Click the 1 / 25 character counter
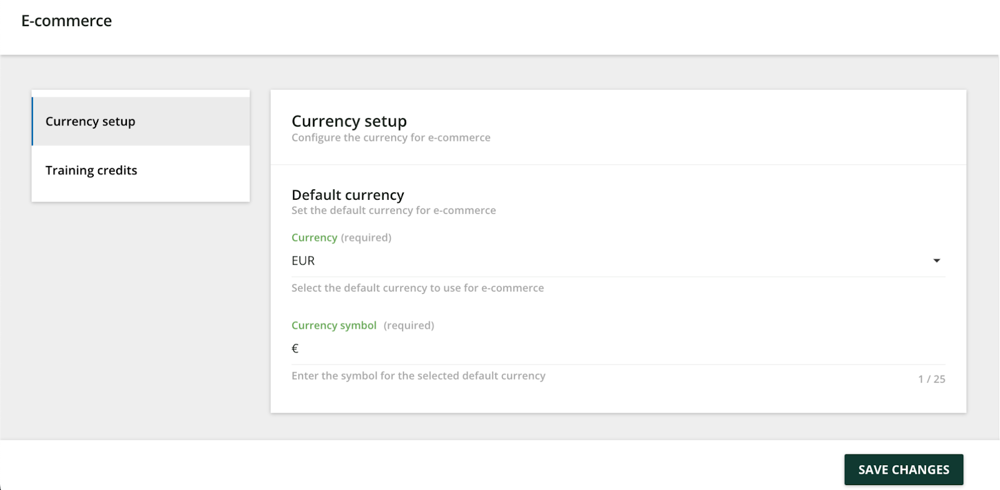Viewport: 1000px width, 490px height. pos(931,379)
